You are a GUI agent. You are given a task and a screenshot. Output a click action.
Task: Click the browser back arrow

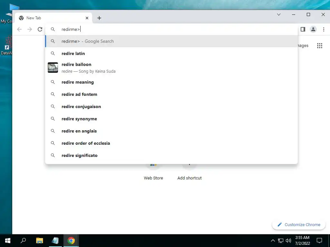click(19, 29)
